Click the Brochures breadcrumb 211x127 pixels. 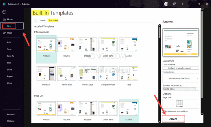[x=53, y=20]
